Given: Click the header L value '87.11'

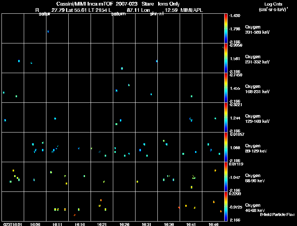Looking at the screenshot, I should tap(133, 10).
